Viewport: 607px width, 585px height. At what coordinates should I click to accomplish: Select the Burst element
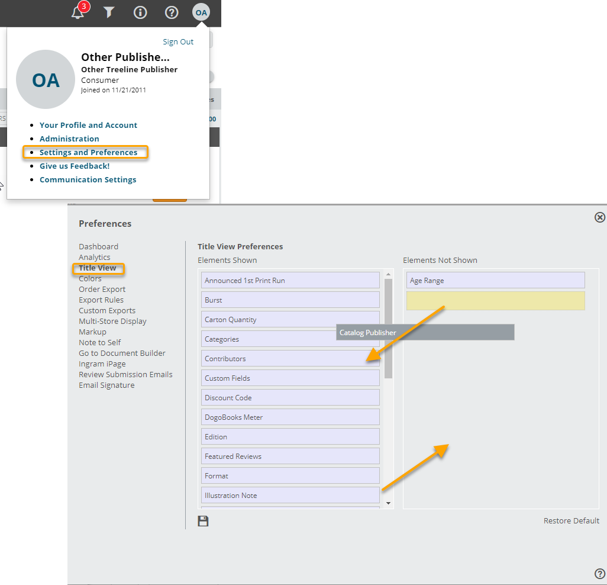[x=290, y=300]
